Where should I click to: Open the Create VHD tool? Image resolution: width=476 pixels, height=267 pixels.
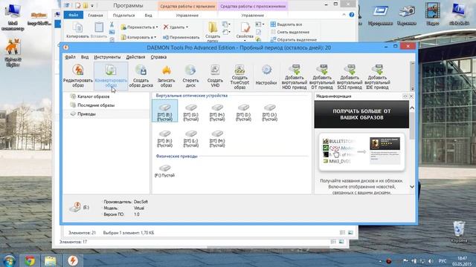(215, 76)
